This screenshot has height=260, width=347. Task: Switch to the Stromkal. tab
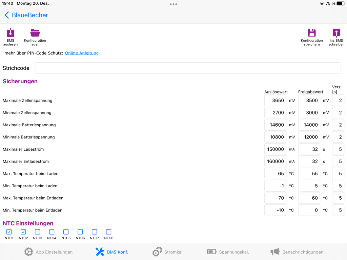point(168,252)
